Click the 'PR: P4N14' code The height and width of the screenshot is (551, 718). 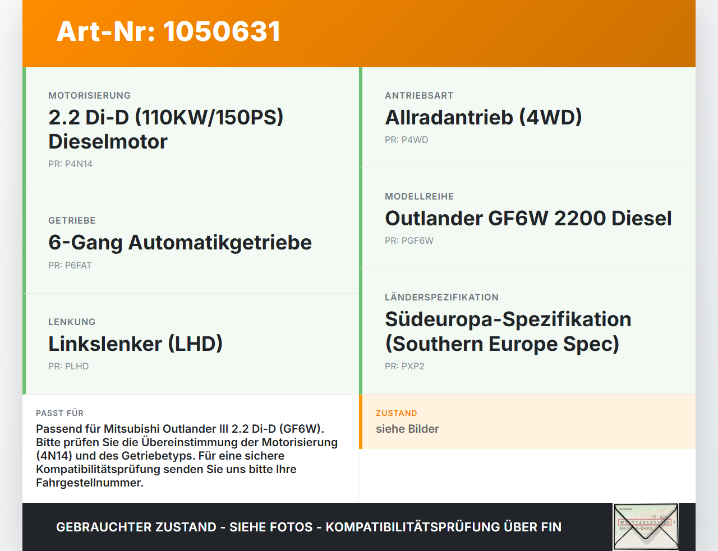coord(70,164)
